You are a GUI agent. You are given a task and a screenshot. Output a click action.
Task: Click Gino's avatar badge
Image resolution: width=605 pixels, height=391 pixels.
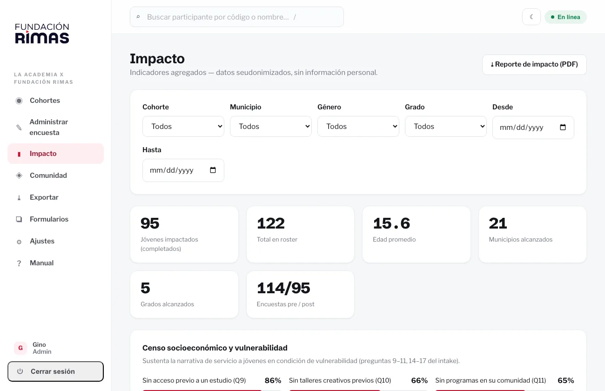point(20,348)
